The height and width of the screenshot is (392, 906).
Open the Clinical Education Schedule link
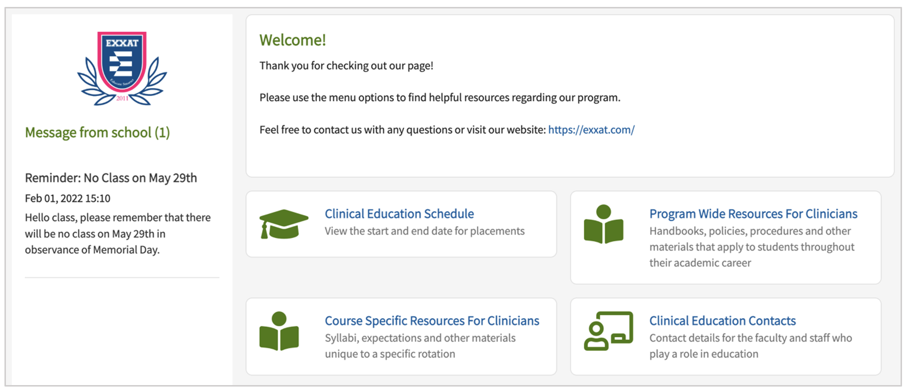tap(399, 214)
